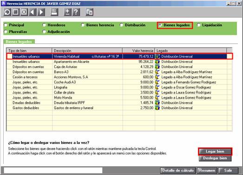Select the Plusvalías radio option
Image resolution: width=243 pixels, height=175 pixels.
[x=6, y=32]
